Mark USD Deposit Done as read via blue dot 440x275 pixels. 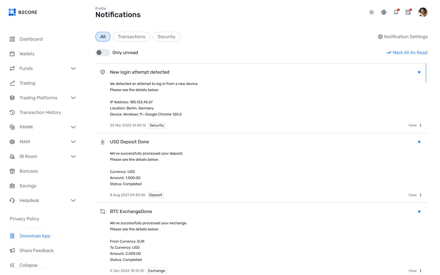click(x=419, y=141)
